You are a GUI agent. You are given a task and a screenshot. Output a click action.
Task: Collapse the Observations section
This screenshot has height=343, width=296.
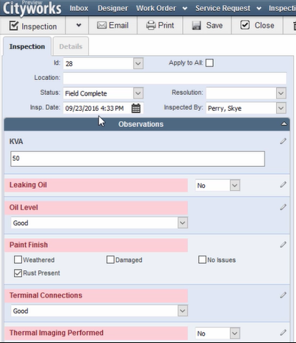[284, 124]
